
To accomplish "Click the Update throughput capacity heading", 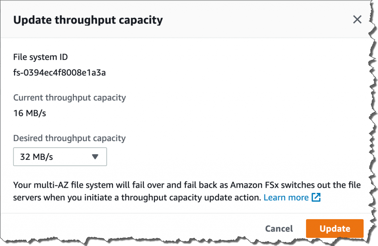I will pyautogui.click(x=88, y=20).
